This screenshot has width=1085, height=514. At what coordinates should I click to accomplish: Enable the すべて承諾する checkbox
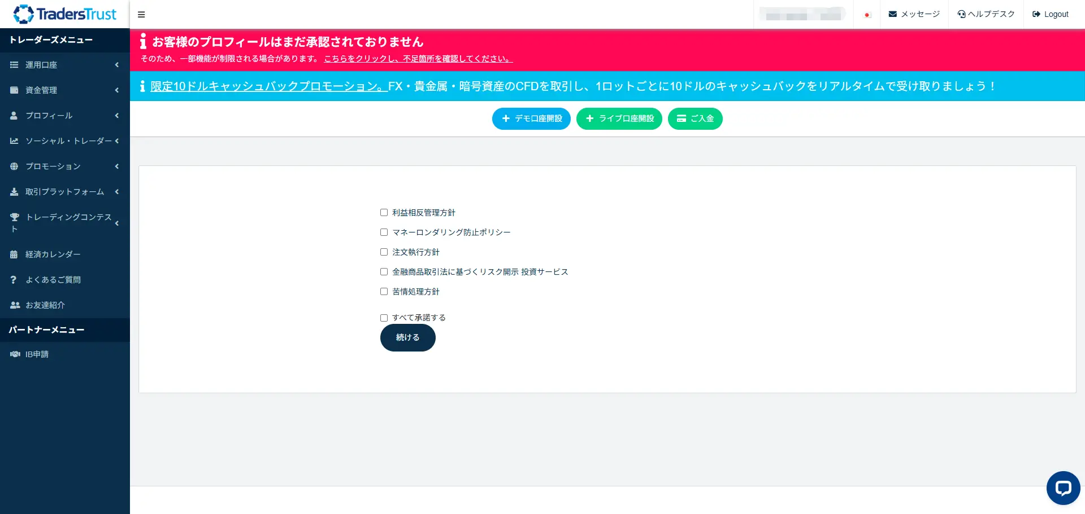coord(384,318)
